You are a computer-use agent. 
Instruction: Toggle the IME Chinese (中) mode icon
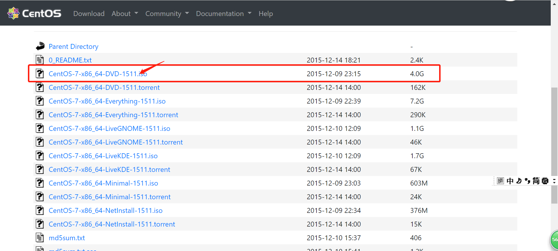click(510, 181)
